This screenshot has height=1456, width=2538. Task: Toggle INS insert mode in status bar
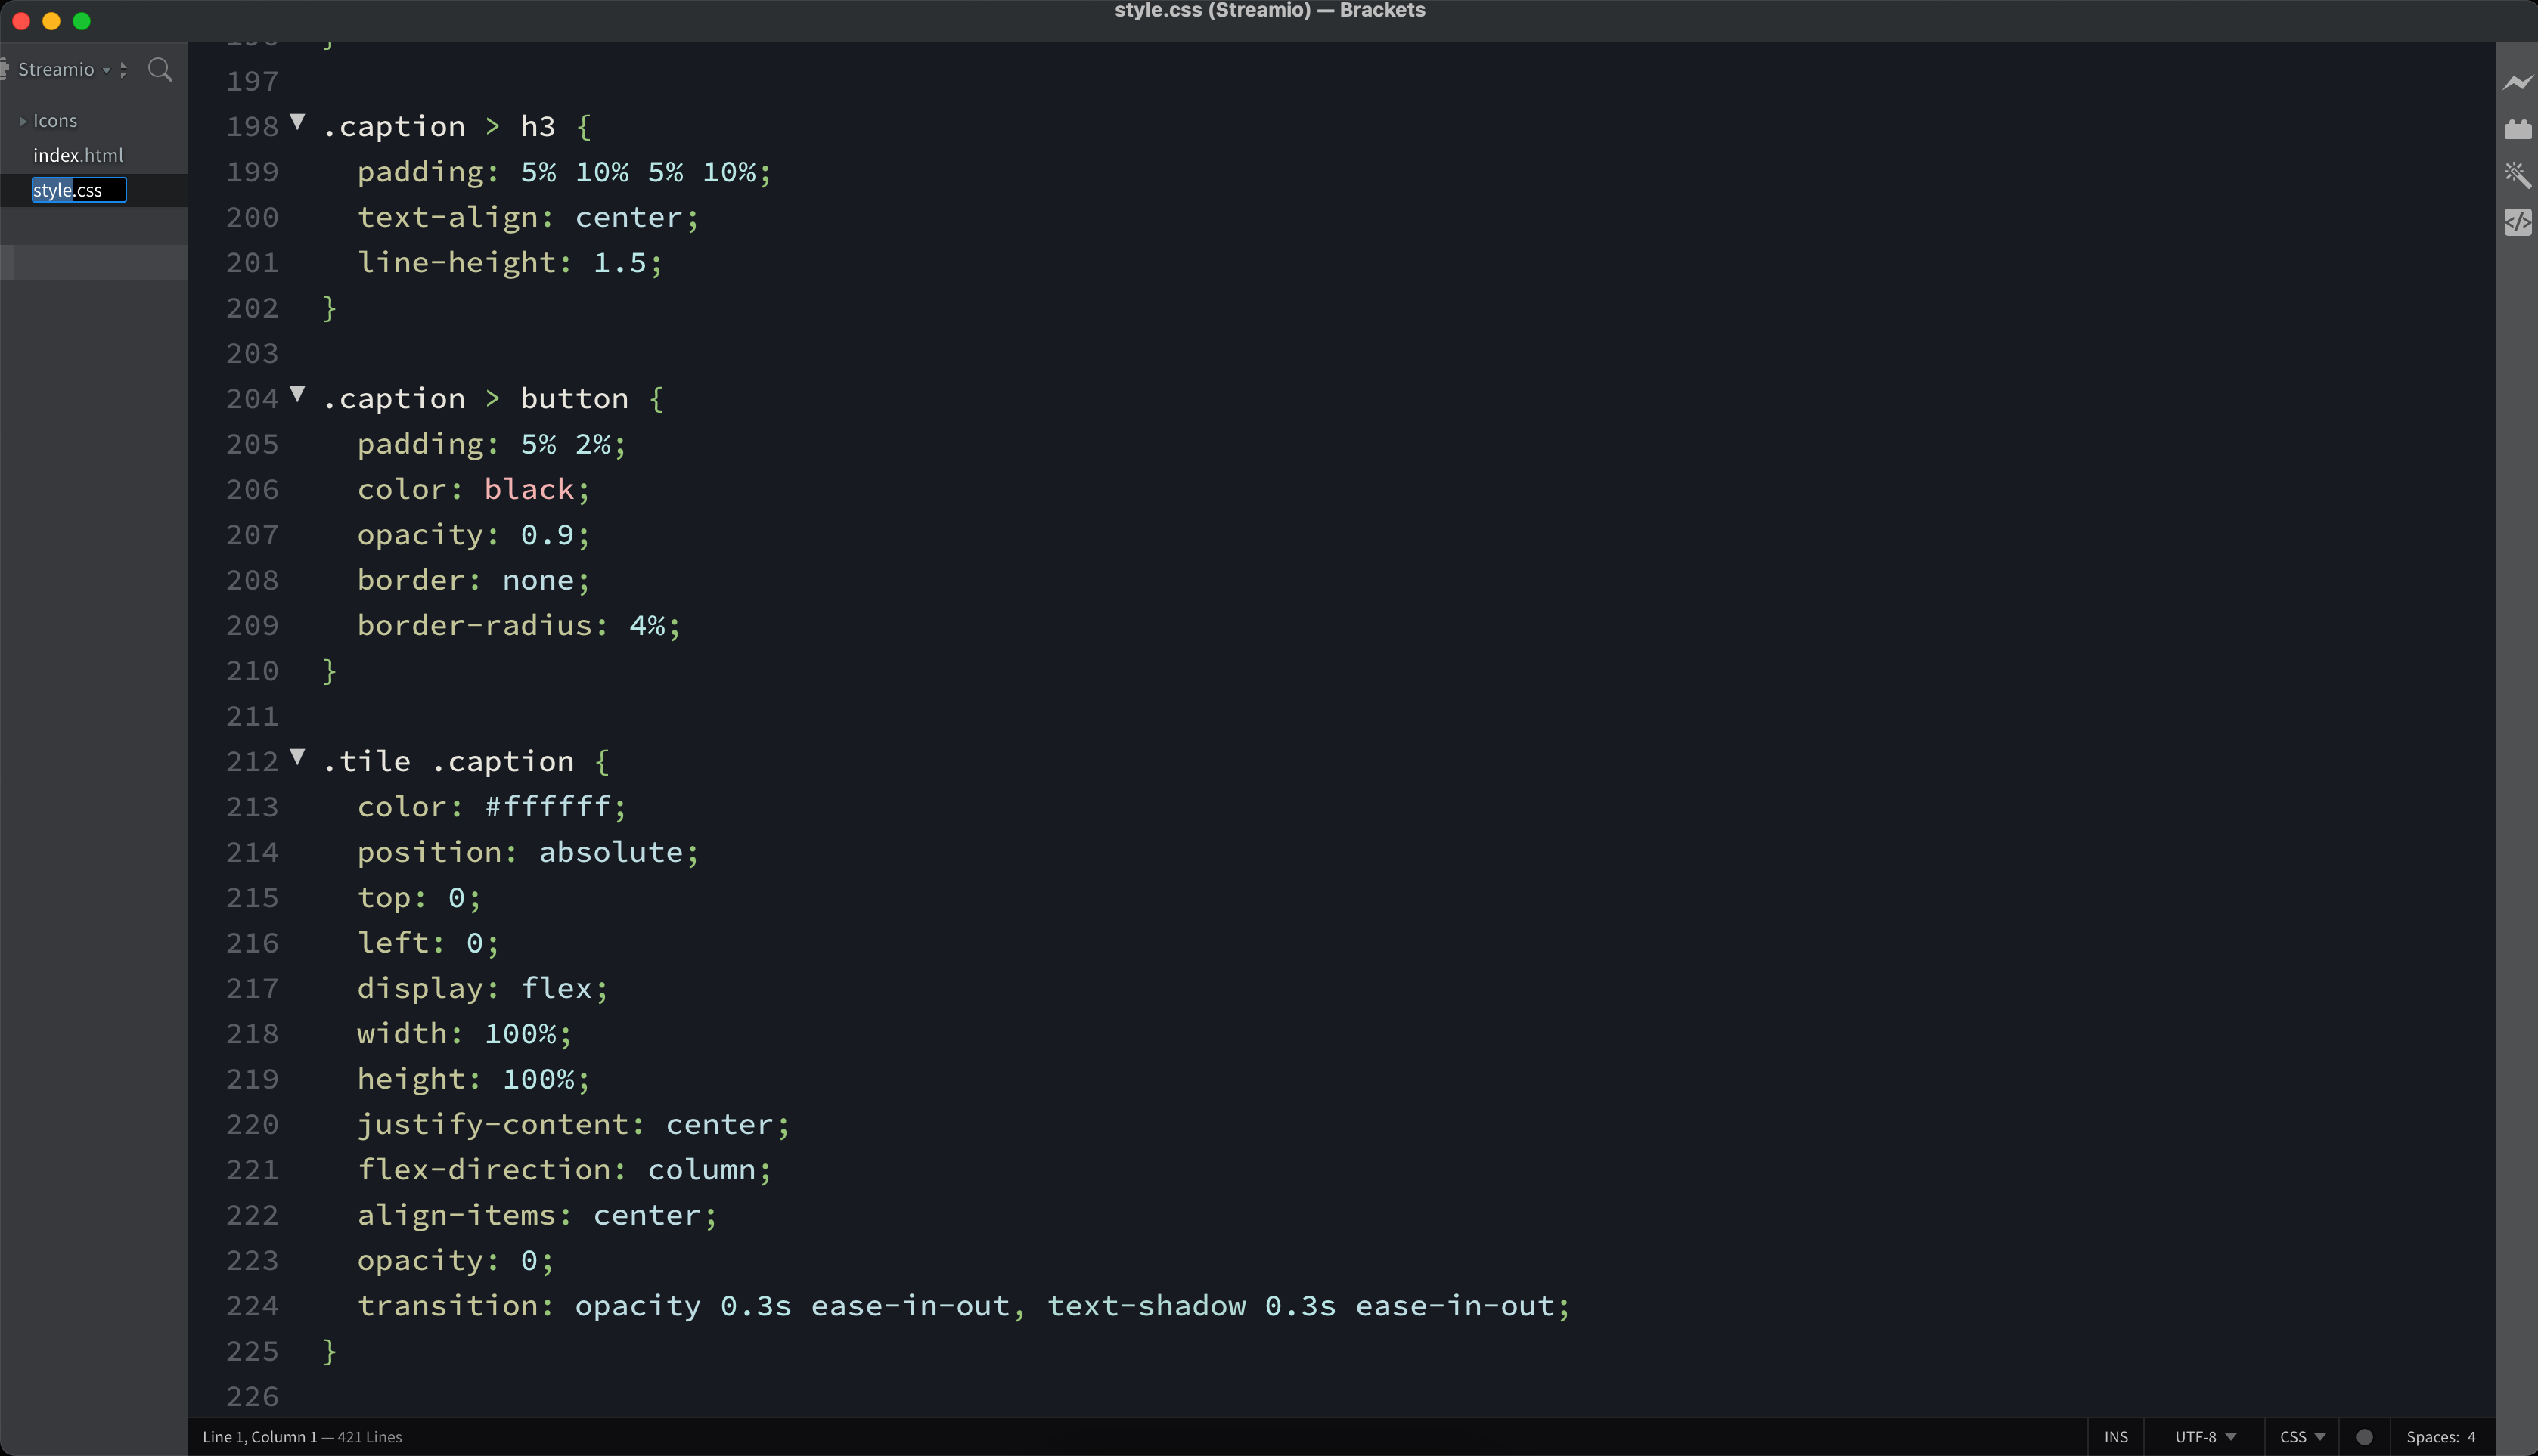[x=2116, y=1436]
